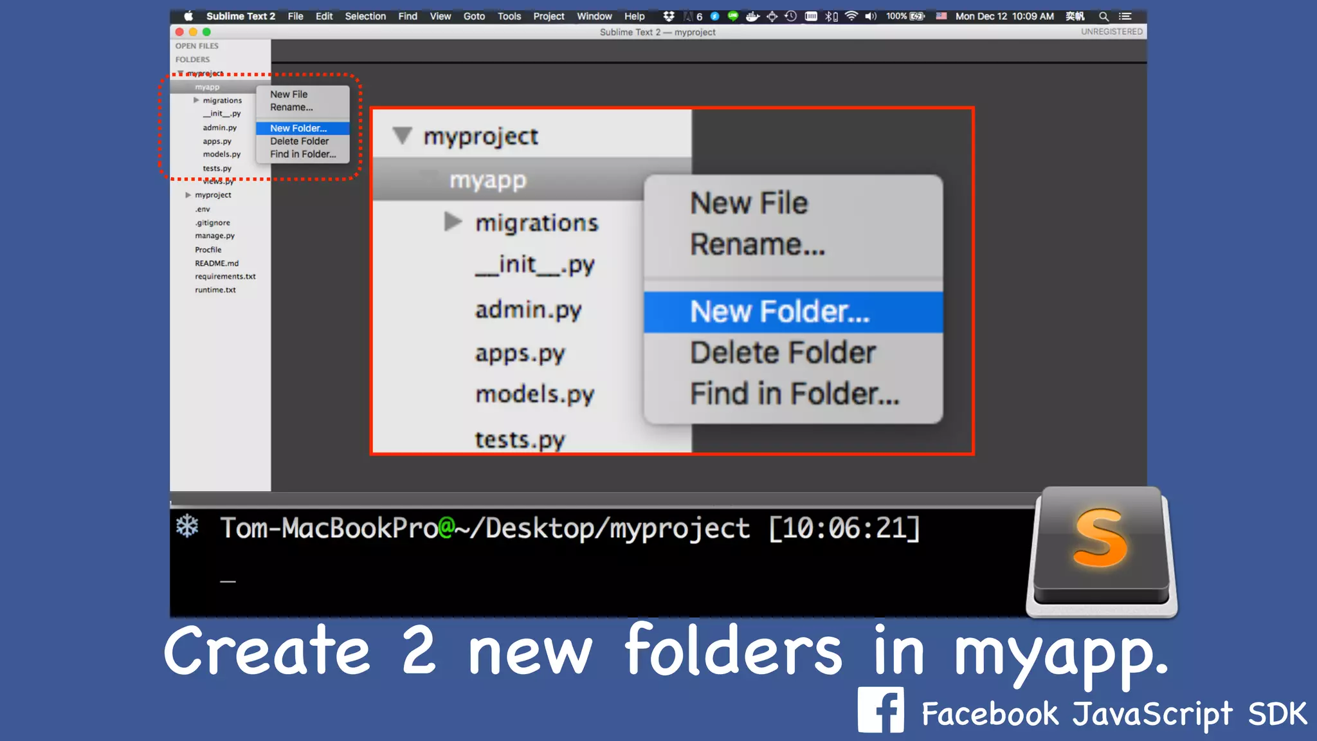Image resolution: width=1317 pixels, height=741 pixels.
Task: Open README.md in the sidebar
Action: (x=217, y=263)
